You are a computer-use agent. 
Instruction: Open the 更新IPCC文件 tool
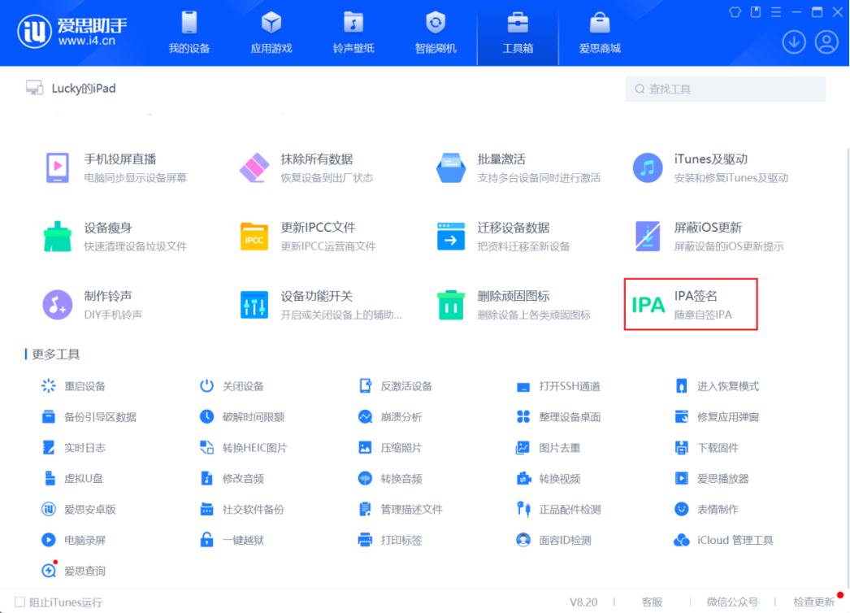307,237
